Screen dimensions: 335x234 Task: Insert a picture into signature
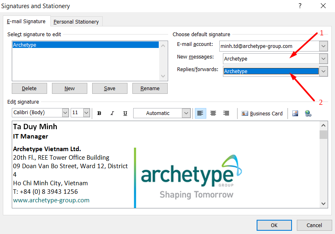(295, 113)
